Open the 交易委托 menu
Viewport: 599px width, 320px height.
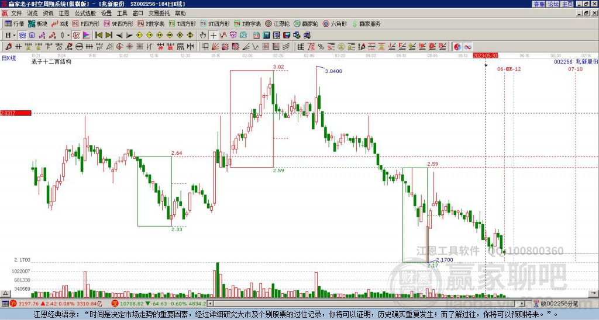pyautogui.click(x=159, y=13)
